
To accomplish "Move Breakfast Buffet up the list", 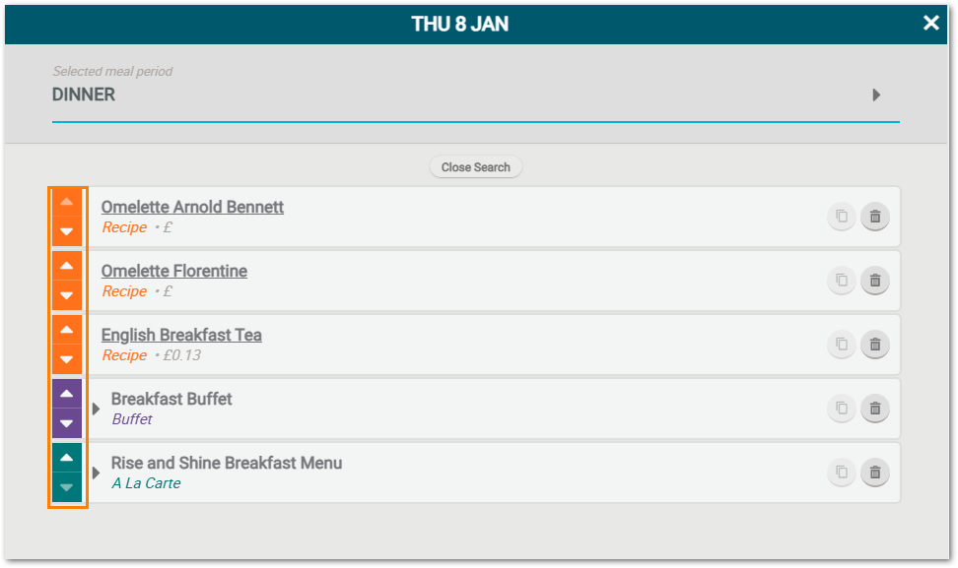I will 66,392.
